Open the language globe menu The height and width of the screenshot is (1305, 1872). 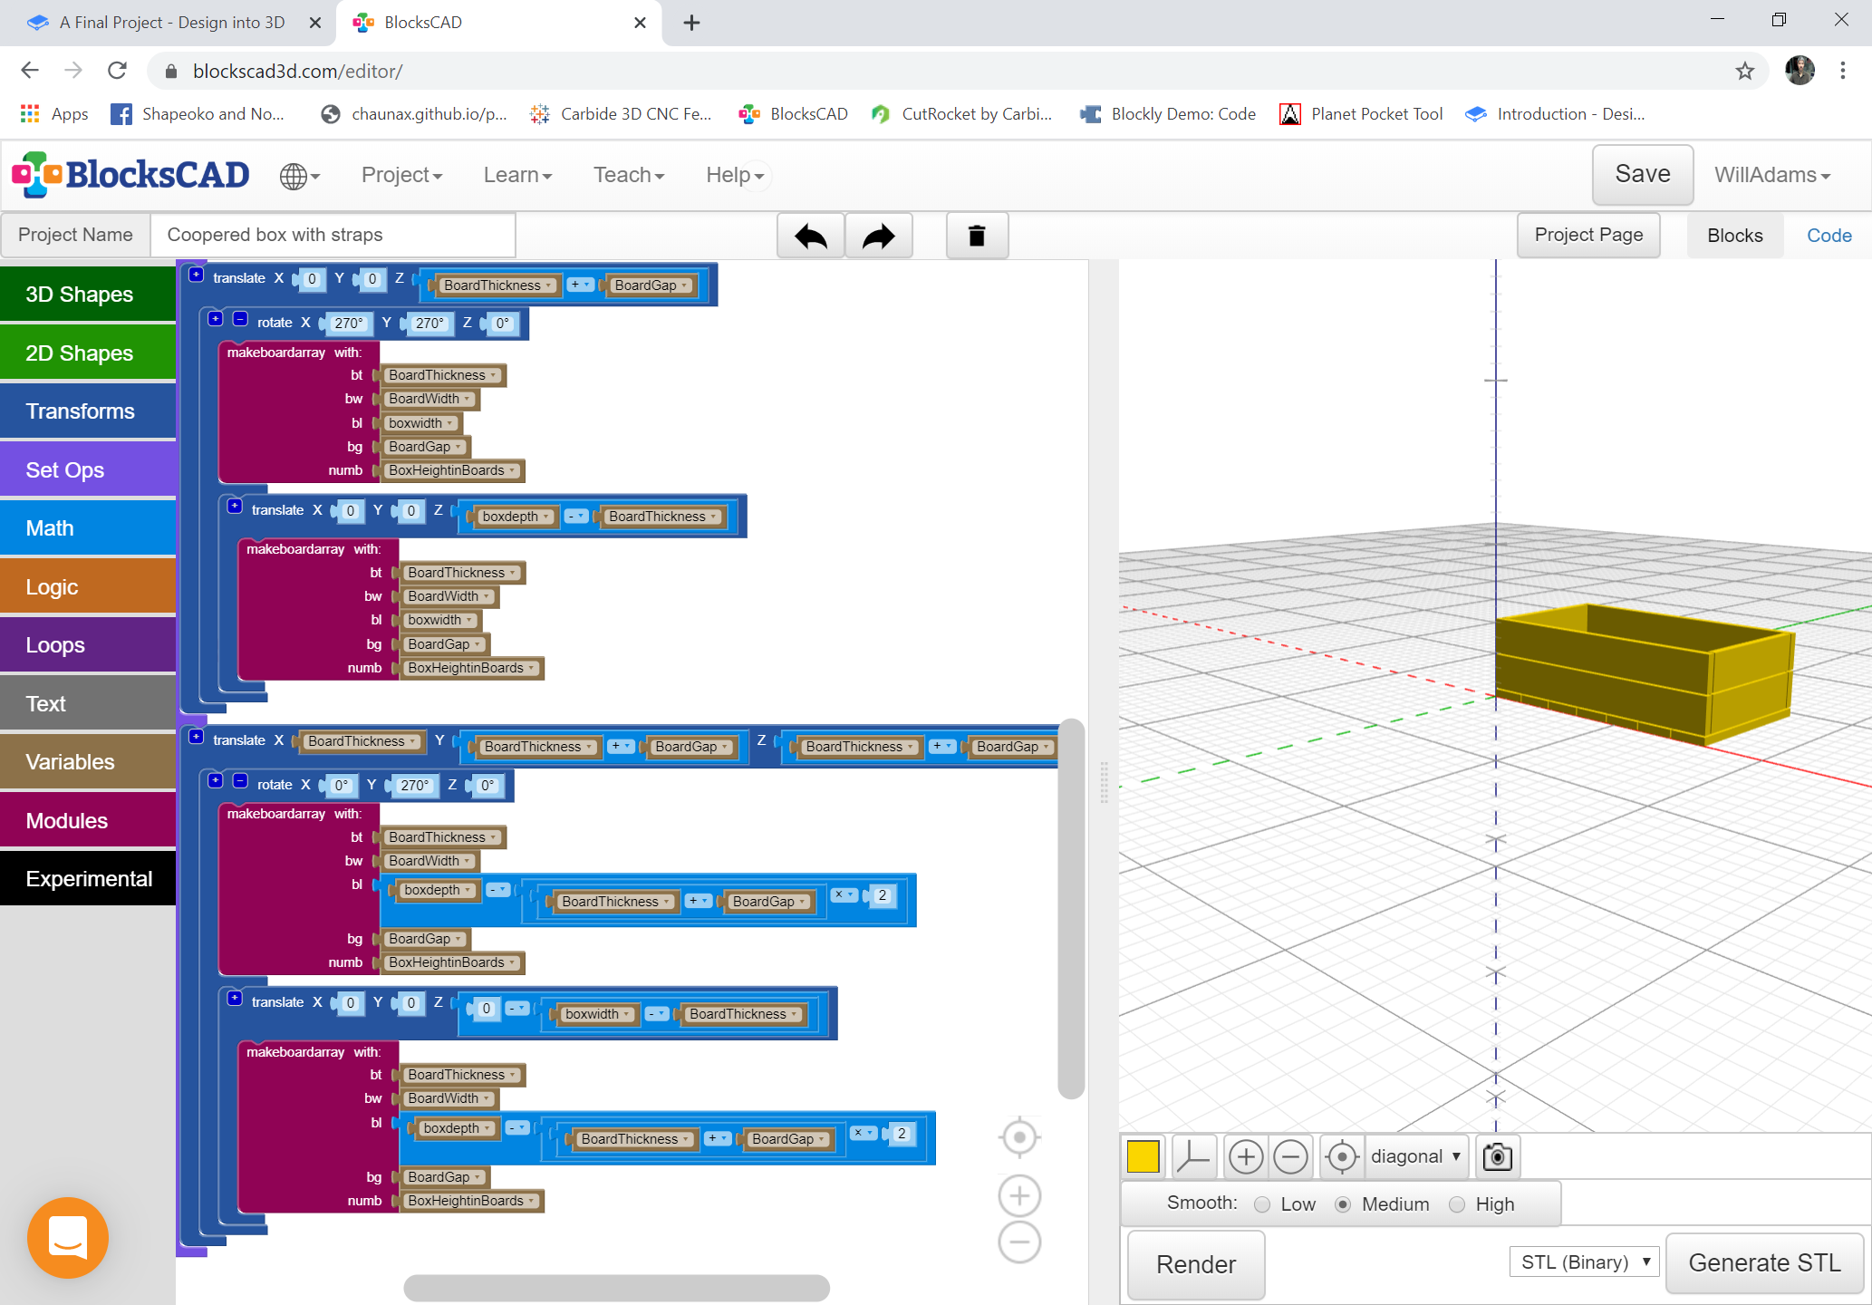pyautogui.click(x=300, y=176)
